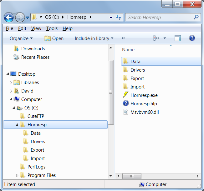Screen dimensions: 204x191
Task: Change your view using the view icon
Action: coord(156,38)
